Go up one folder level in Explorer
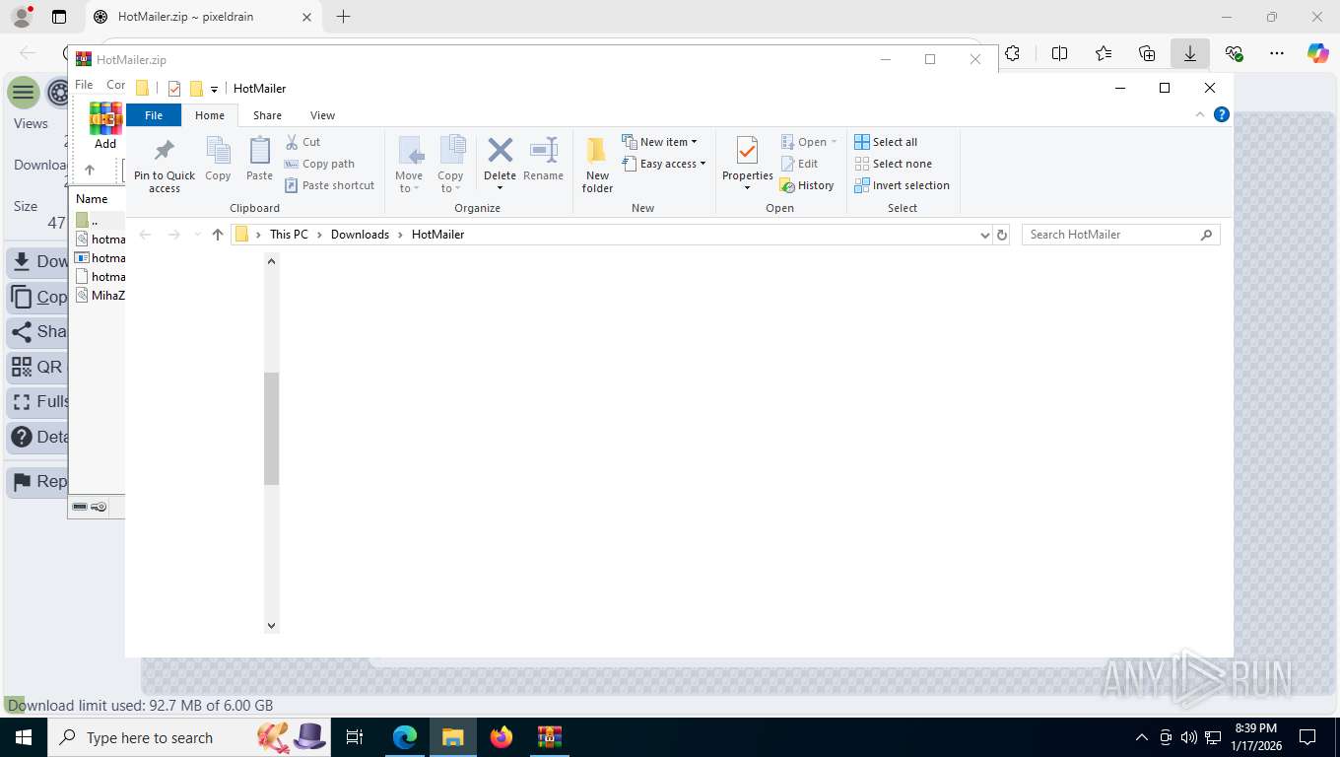 click(x=218, y=235)
